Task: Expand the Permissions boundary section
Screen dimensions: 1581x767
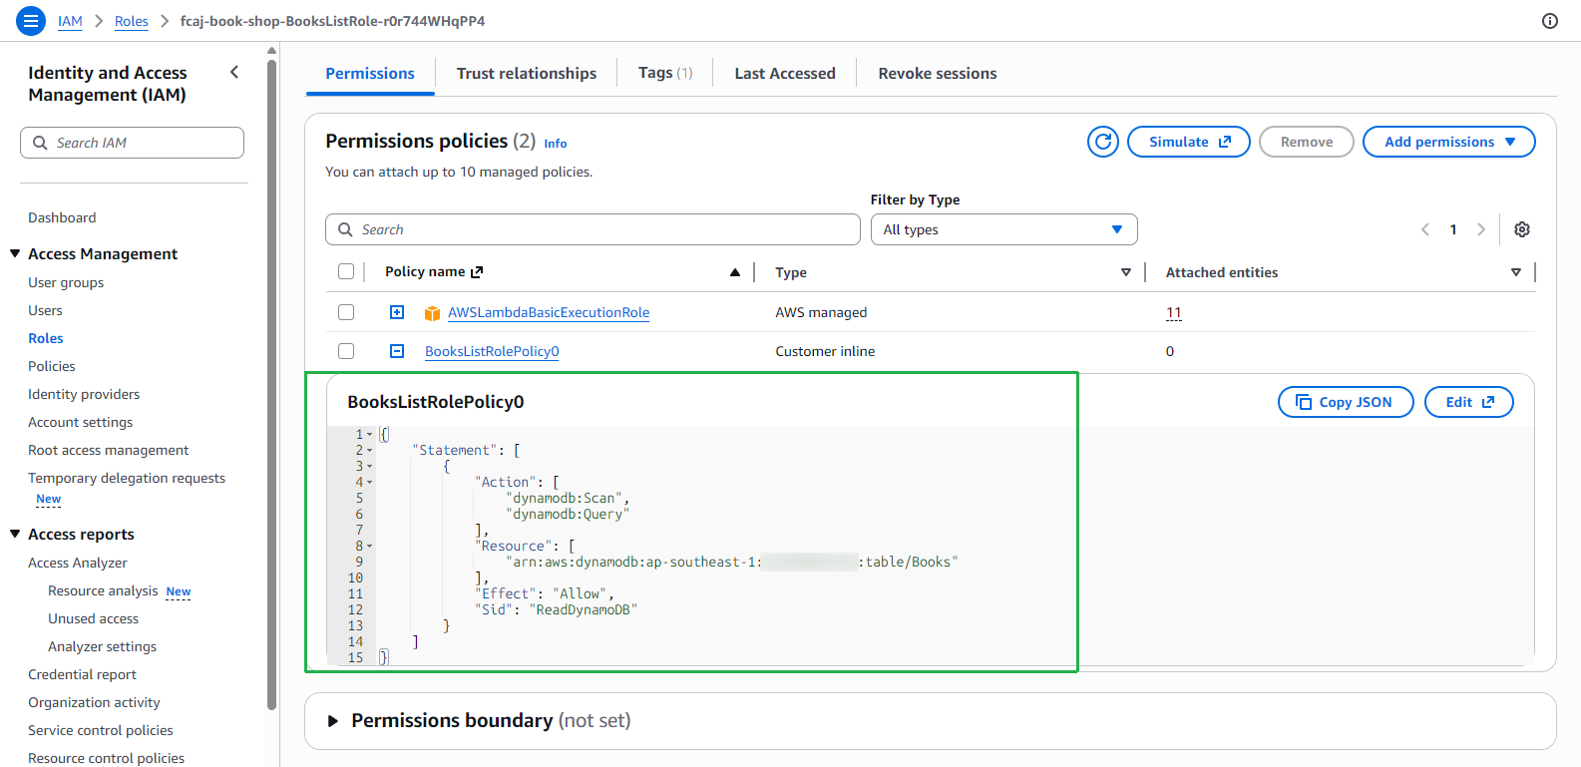Action: (x=333, y=720)
